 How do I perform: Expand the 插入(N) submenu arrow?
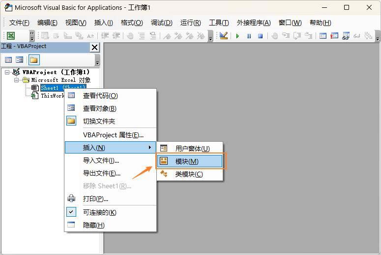(x=150, y=148)
